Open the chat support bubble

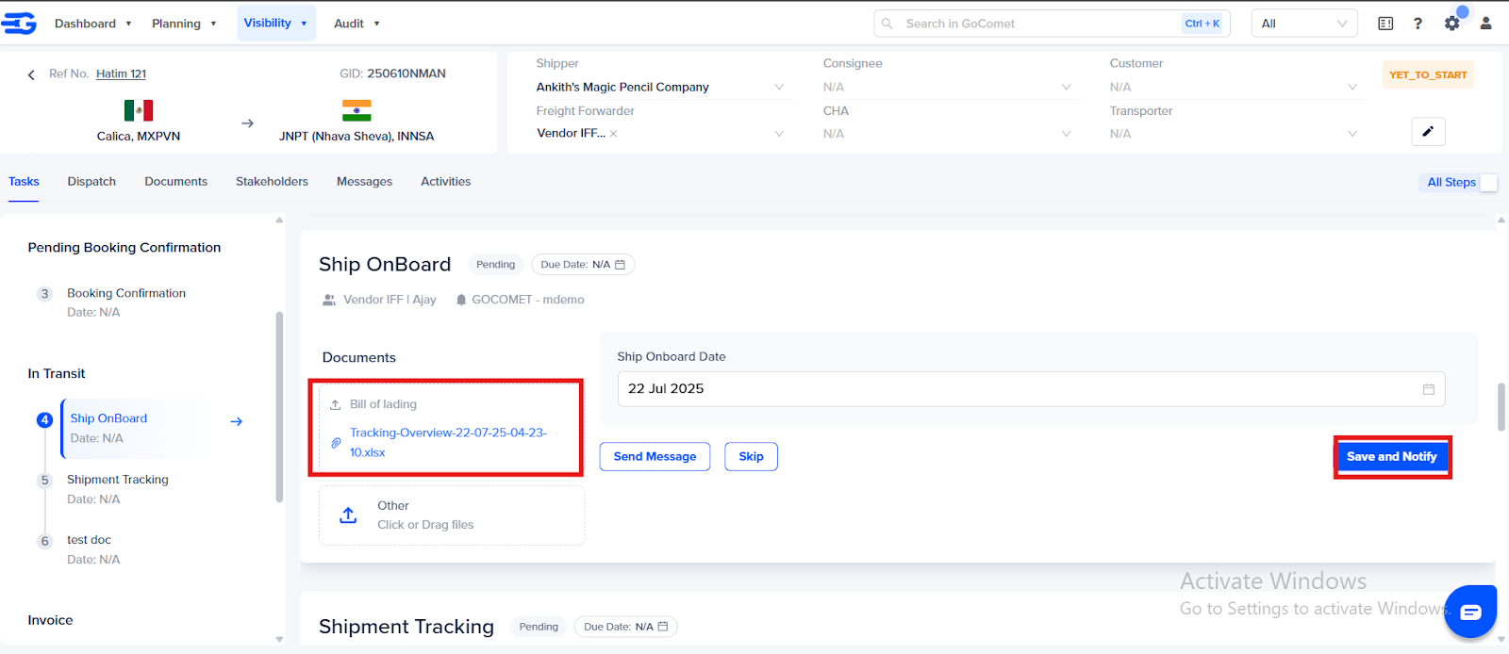pos(1470,612)
